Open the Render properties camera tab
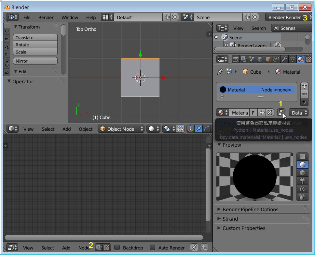 click(236, 59)
